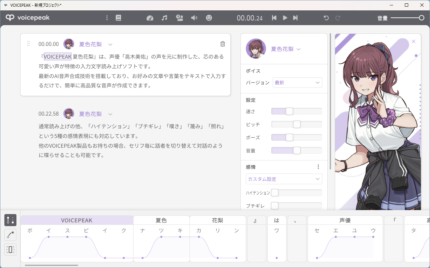Expand narrator selector in settings panel
The image size is (430, 268).
tap(299, 49)
